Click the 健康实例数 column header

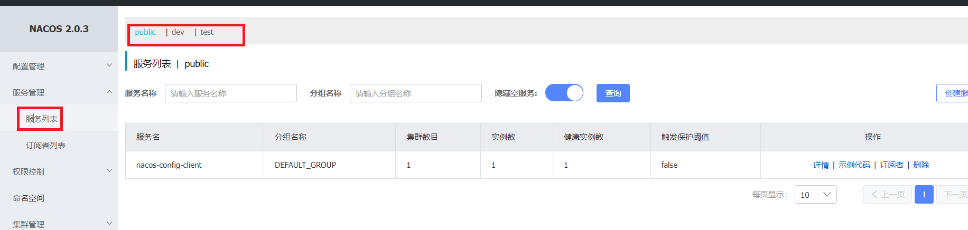[x=602, y=137]
